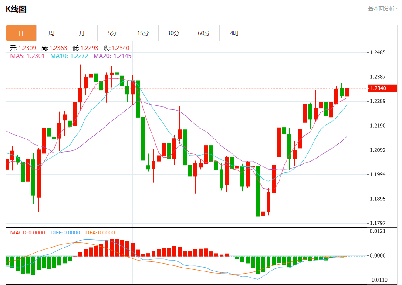Show the 30分 chart tab

[173, 33]
